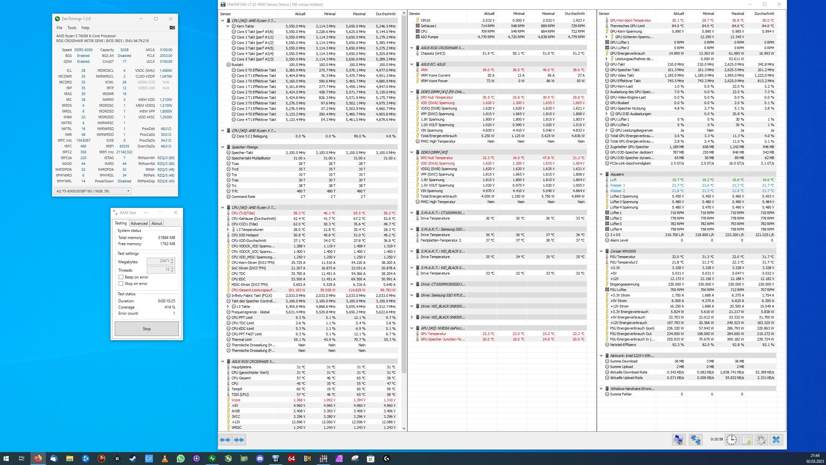
Task: Enable the Beep on error checkbox
Action: 121,277
